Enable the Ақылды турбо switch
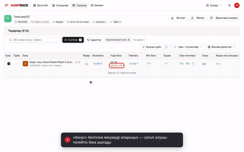This screenshot has width=244, height=152. coord(165,47)
